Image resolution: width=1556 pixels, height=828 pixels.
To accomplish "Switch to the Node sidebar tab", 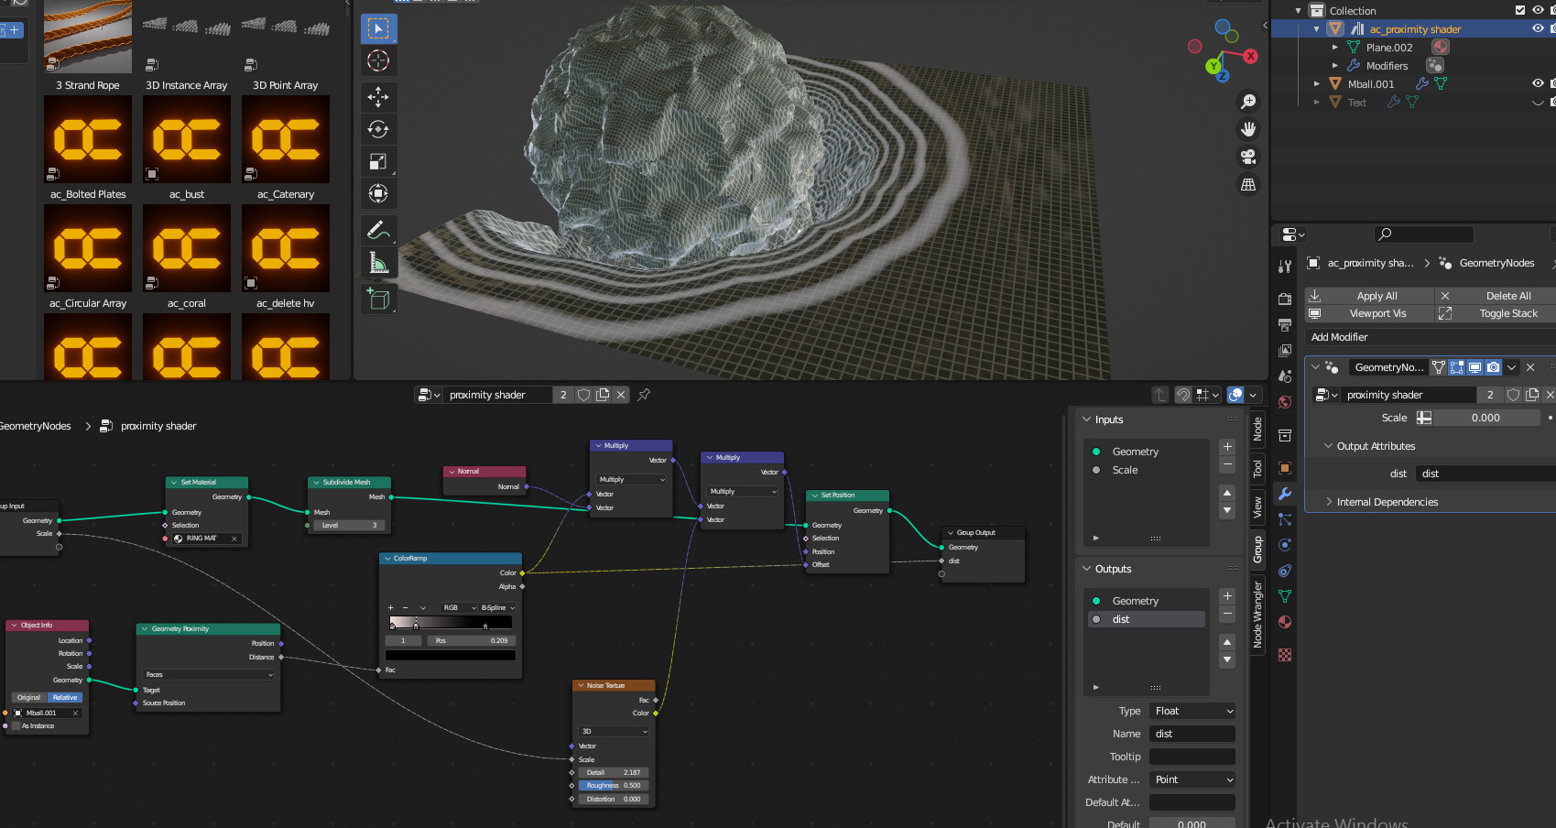I will point(1257,428).
